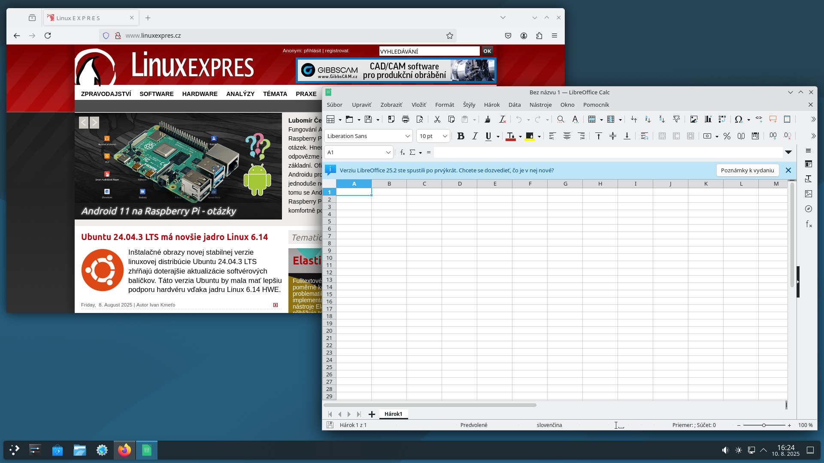Click Insert Special Character omega icon
This screenshot has width=824, height=463.
pos(739,120)
